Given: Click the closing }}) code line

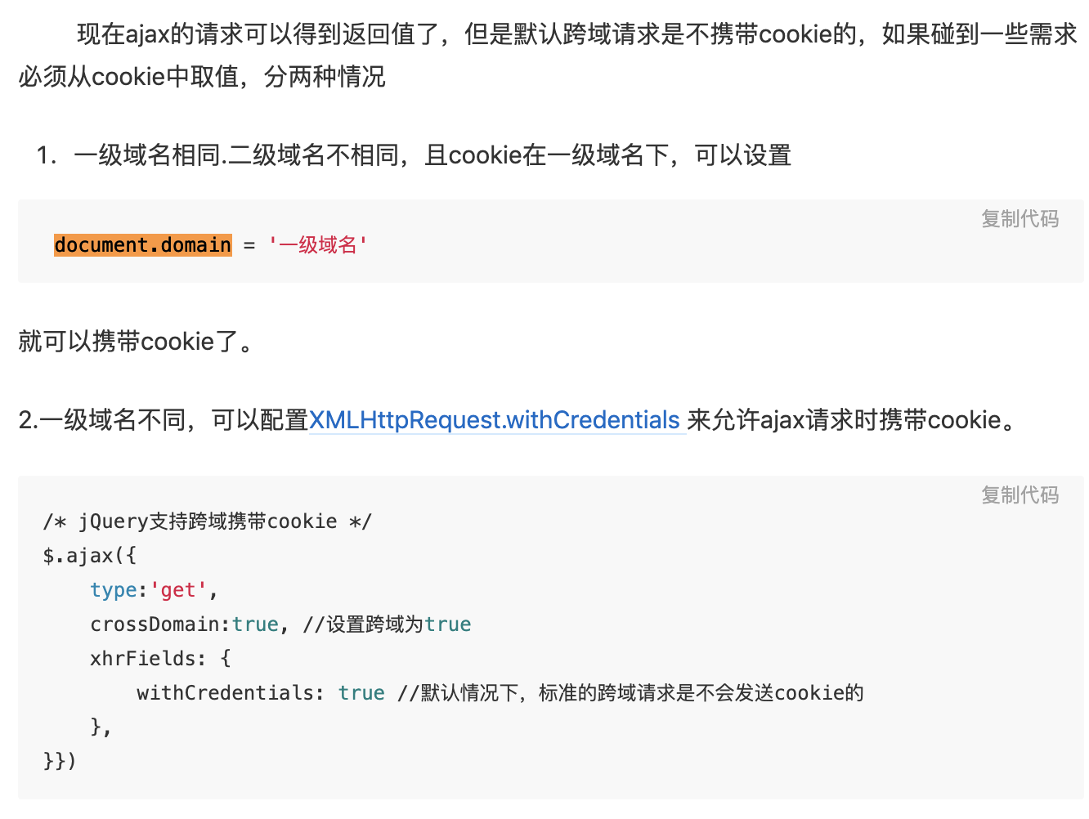Looking at the screenshot, I should click(x=60, y=761).
